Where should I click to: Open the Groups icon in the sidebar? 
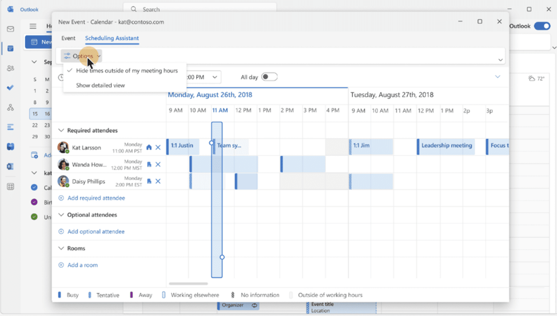[x=10, y=107]
